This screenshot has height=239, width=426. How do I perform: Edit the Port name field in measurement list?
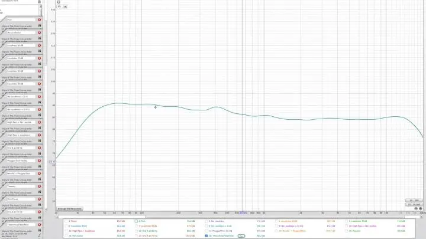(21, 20)
